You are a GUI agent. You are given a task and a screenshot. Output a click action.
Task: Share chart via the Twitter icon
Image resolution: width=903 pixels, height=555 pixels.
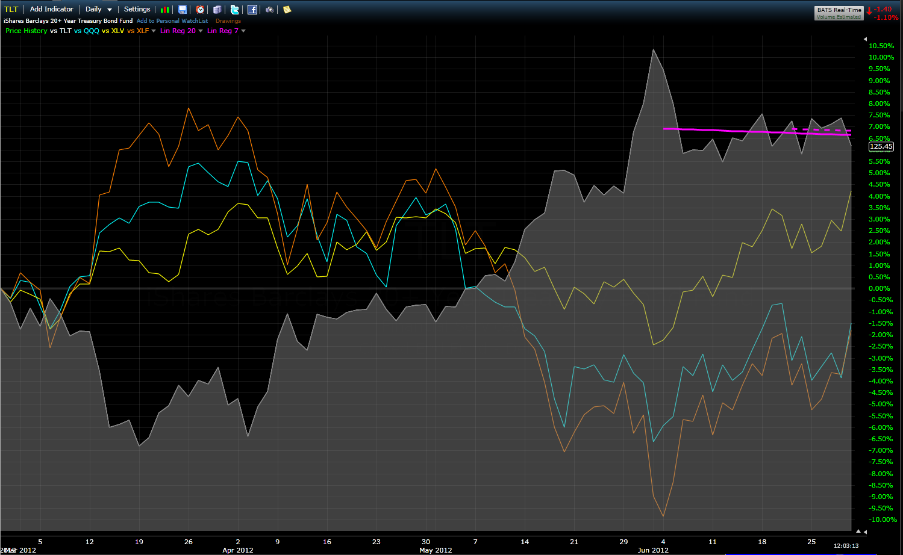coord(235,10)
